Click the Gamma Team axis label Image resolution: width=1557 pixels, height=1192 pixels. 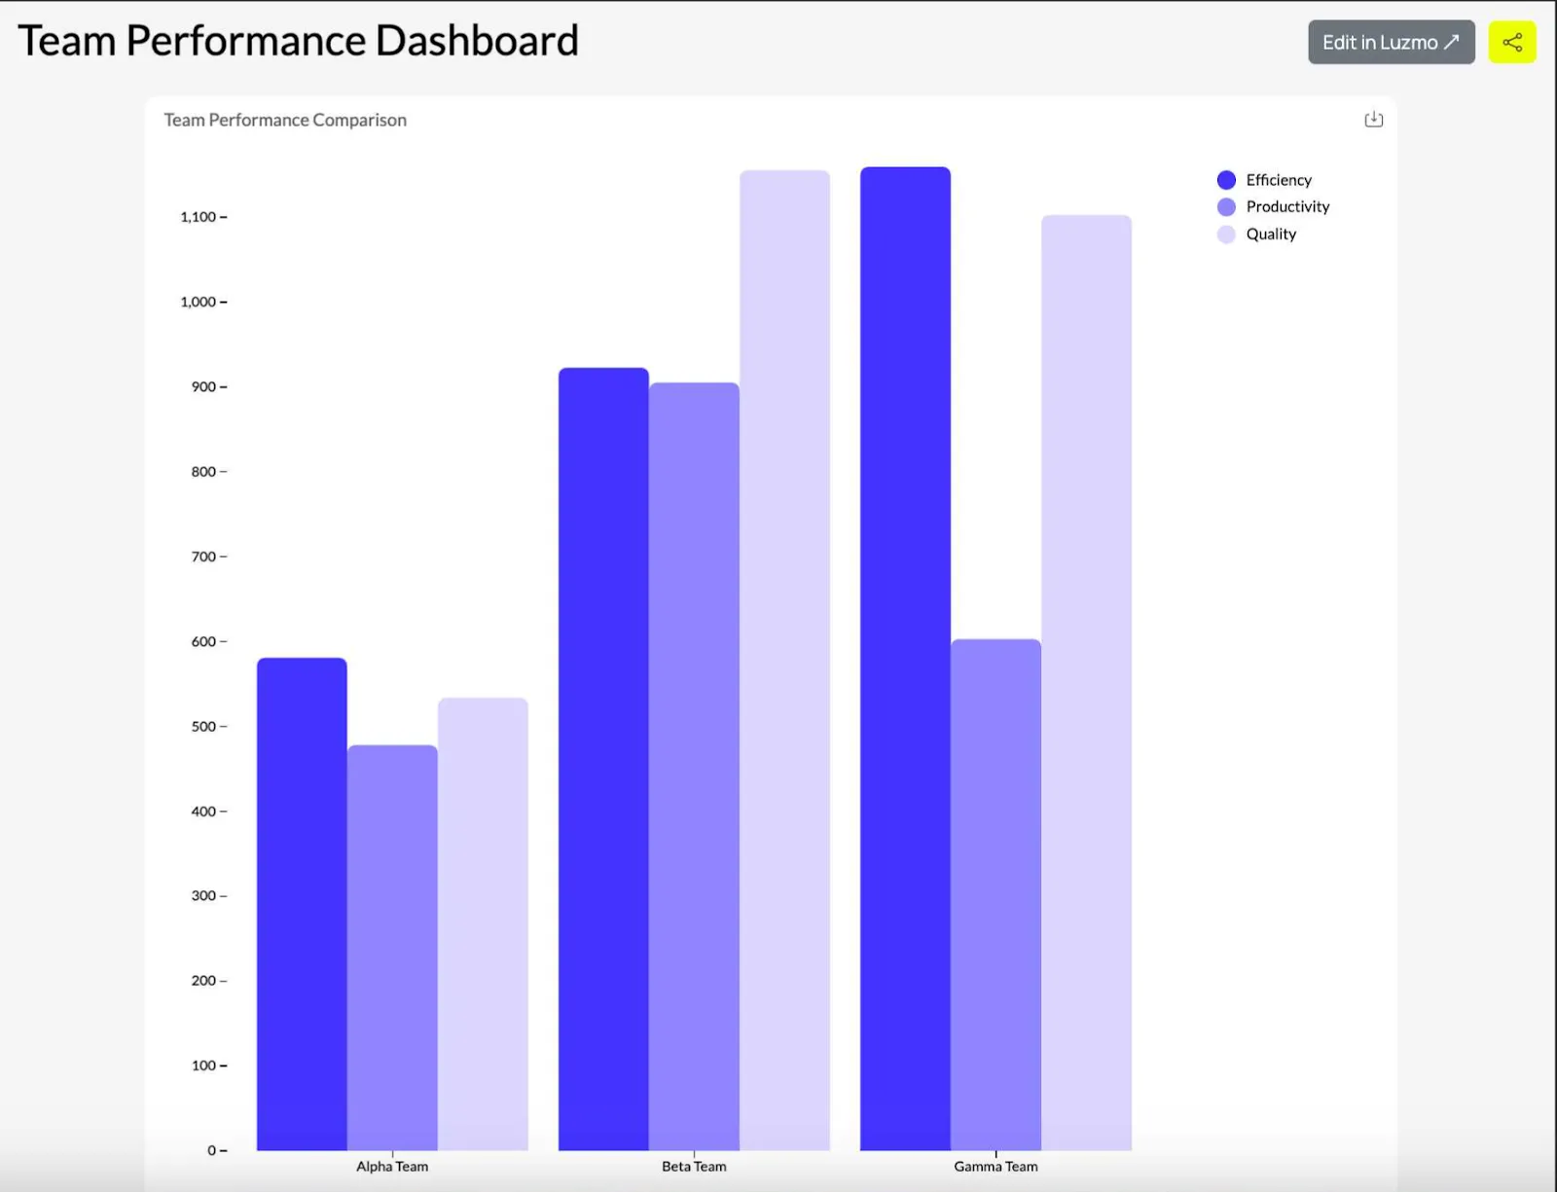coord(996,1167)
